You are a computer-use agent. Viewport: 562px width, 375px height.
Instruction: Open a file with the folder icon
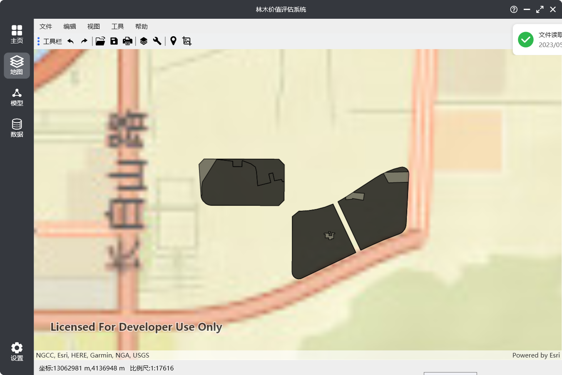[x=100, y=41]
